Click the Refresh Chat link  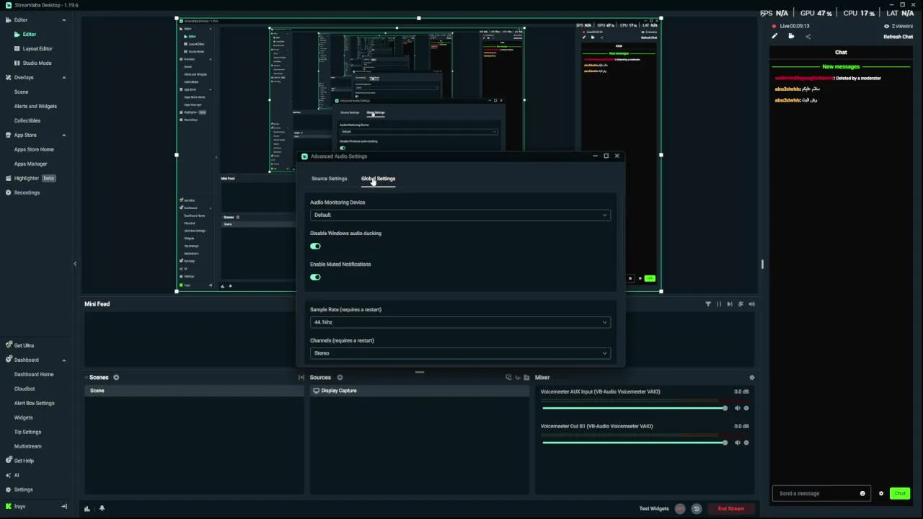[898, 37]
